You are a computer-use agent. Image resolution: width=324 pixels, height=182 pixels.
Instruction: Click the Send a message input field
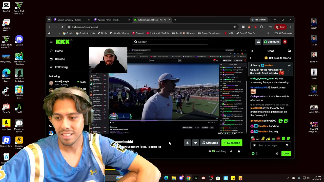tap(271, 145)
